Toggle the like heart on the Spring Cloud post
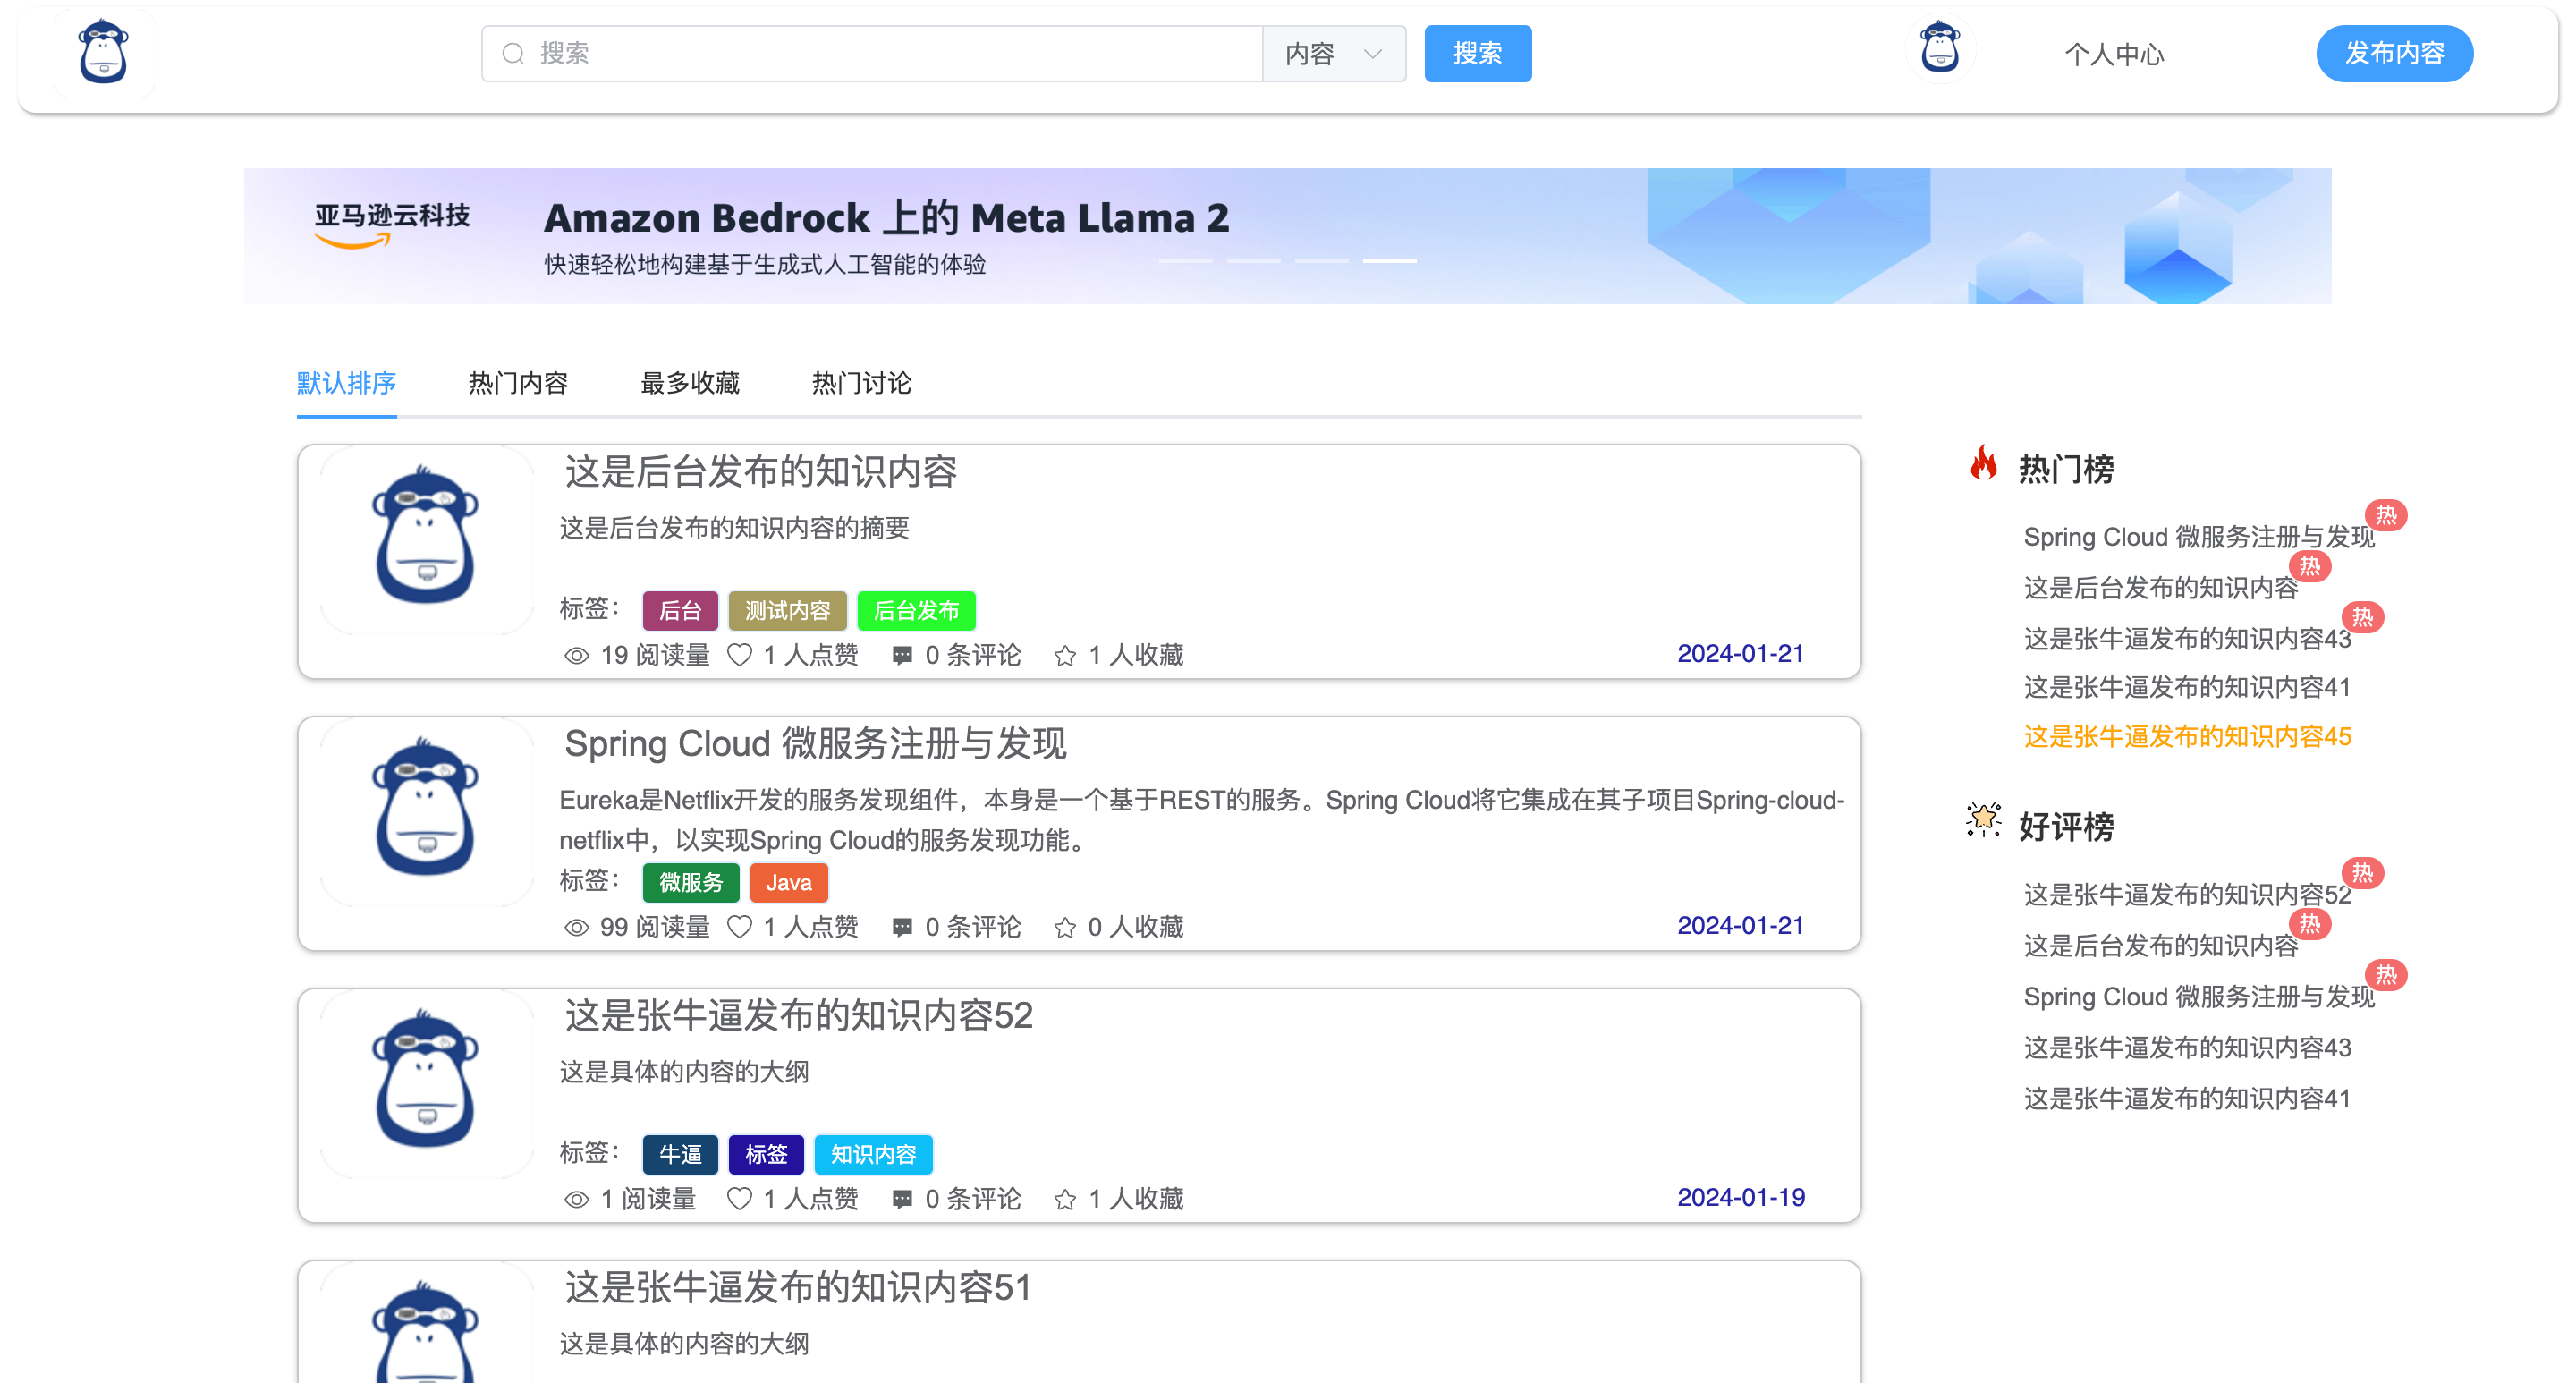The image size is (2576, 1383). (x=739, y=927)
